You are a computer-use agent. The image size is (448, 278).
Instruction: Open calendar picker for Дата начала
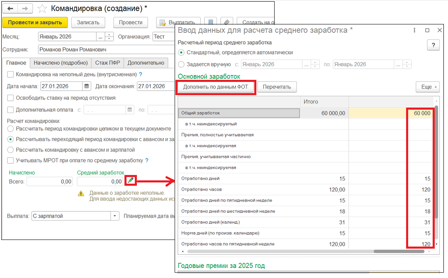87,86
